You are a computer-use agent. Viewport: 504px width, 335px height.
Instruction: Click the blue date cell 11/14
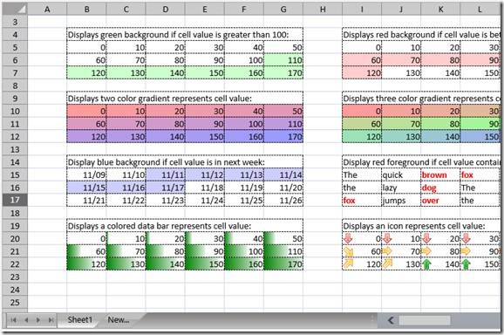(x=283, y=174)
